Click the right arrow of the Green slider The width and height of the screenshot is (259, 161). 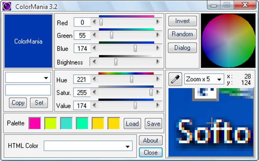click(x=158, y=35)
